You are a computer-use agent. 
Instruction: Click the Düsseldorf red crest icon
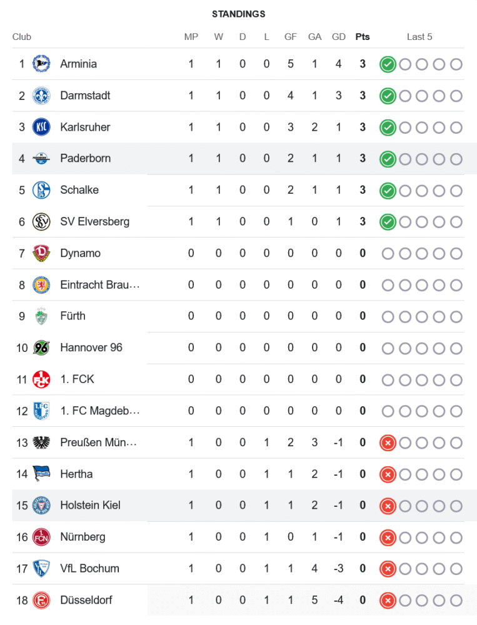pos(41,600)
